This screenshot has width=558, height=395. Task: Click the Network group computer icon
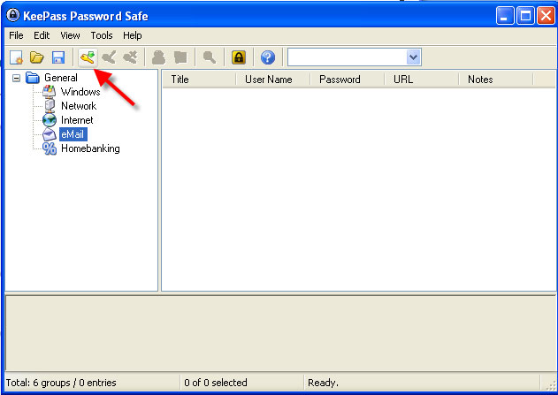[50, 106]
